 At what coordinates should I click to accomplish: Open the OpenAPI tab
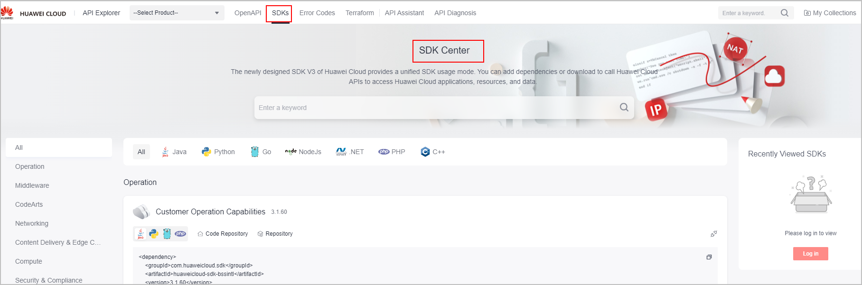248,13
